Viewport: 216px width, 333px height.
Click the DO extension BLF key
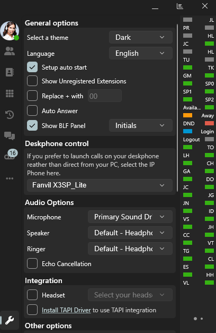pyautogui.click(x=199, y=179)
